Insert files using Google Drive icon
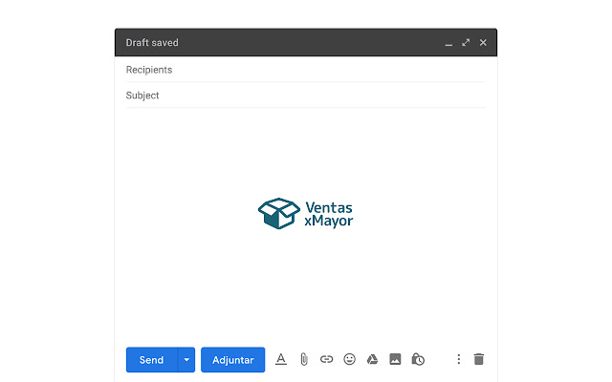 (372, 359)
